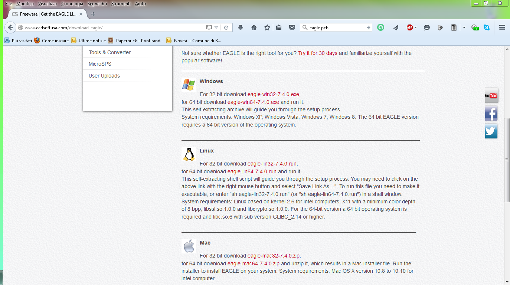510x285 pixels.
Task: Click the eagle pcb search field
Action: click(337, 27)
